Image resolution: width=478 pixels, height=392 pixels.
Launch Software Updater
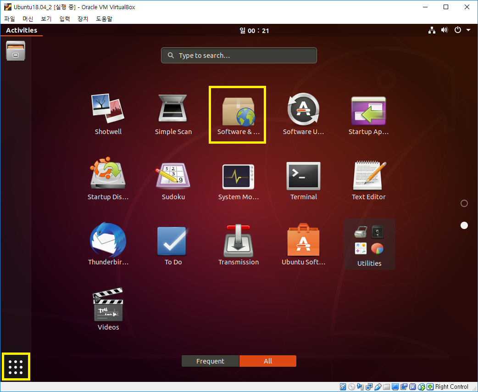point(303,114)
